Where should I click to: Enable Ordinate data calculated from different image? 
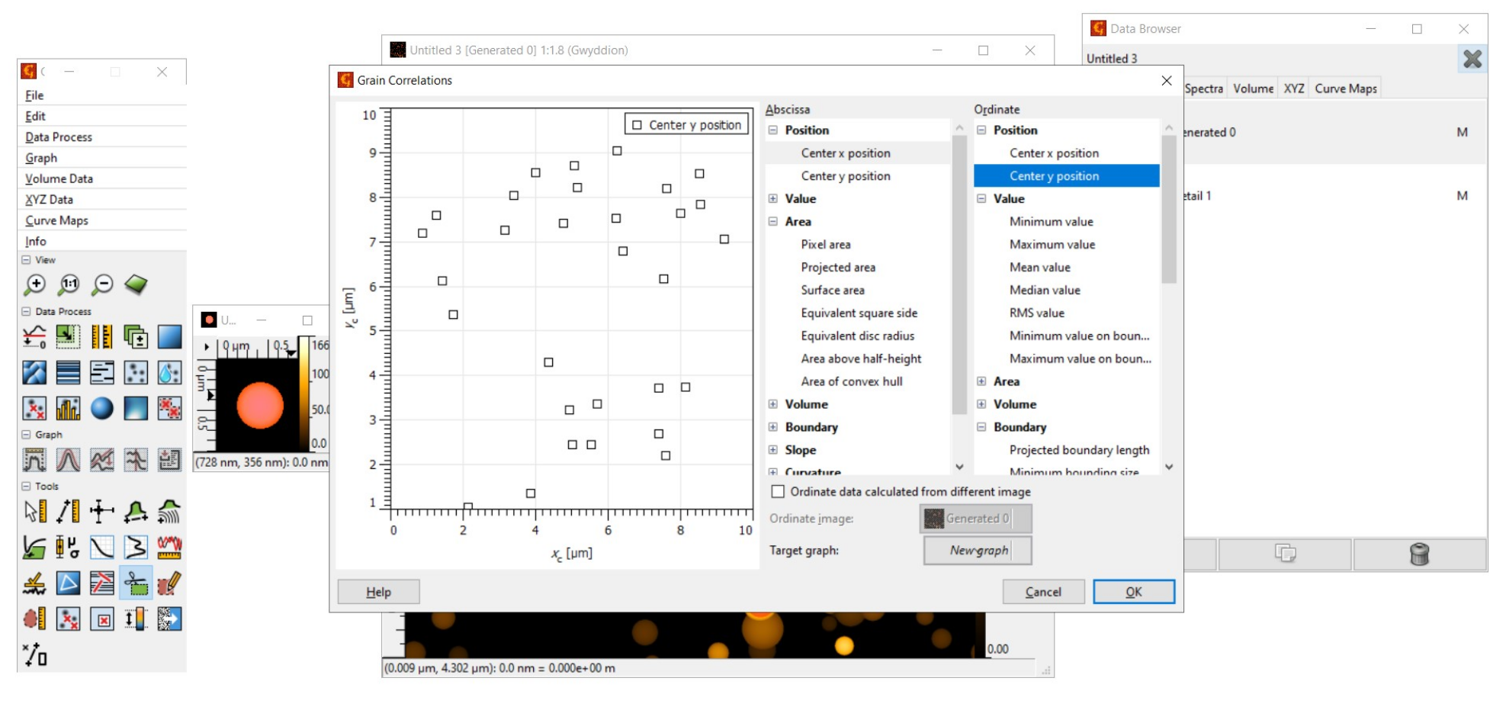(x=778, y=492)
